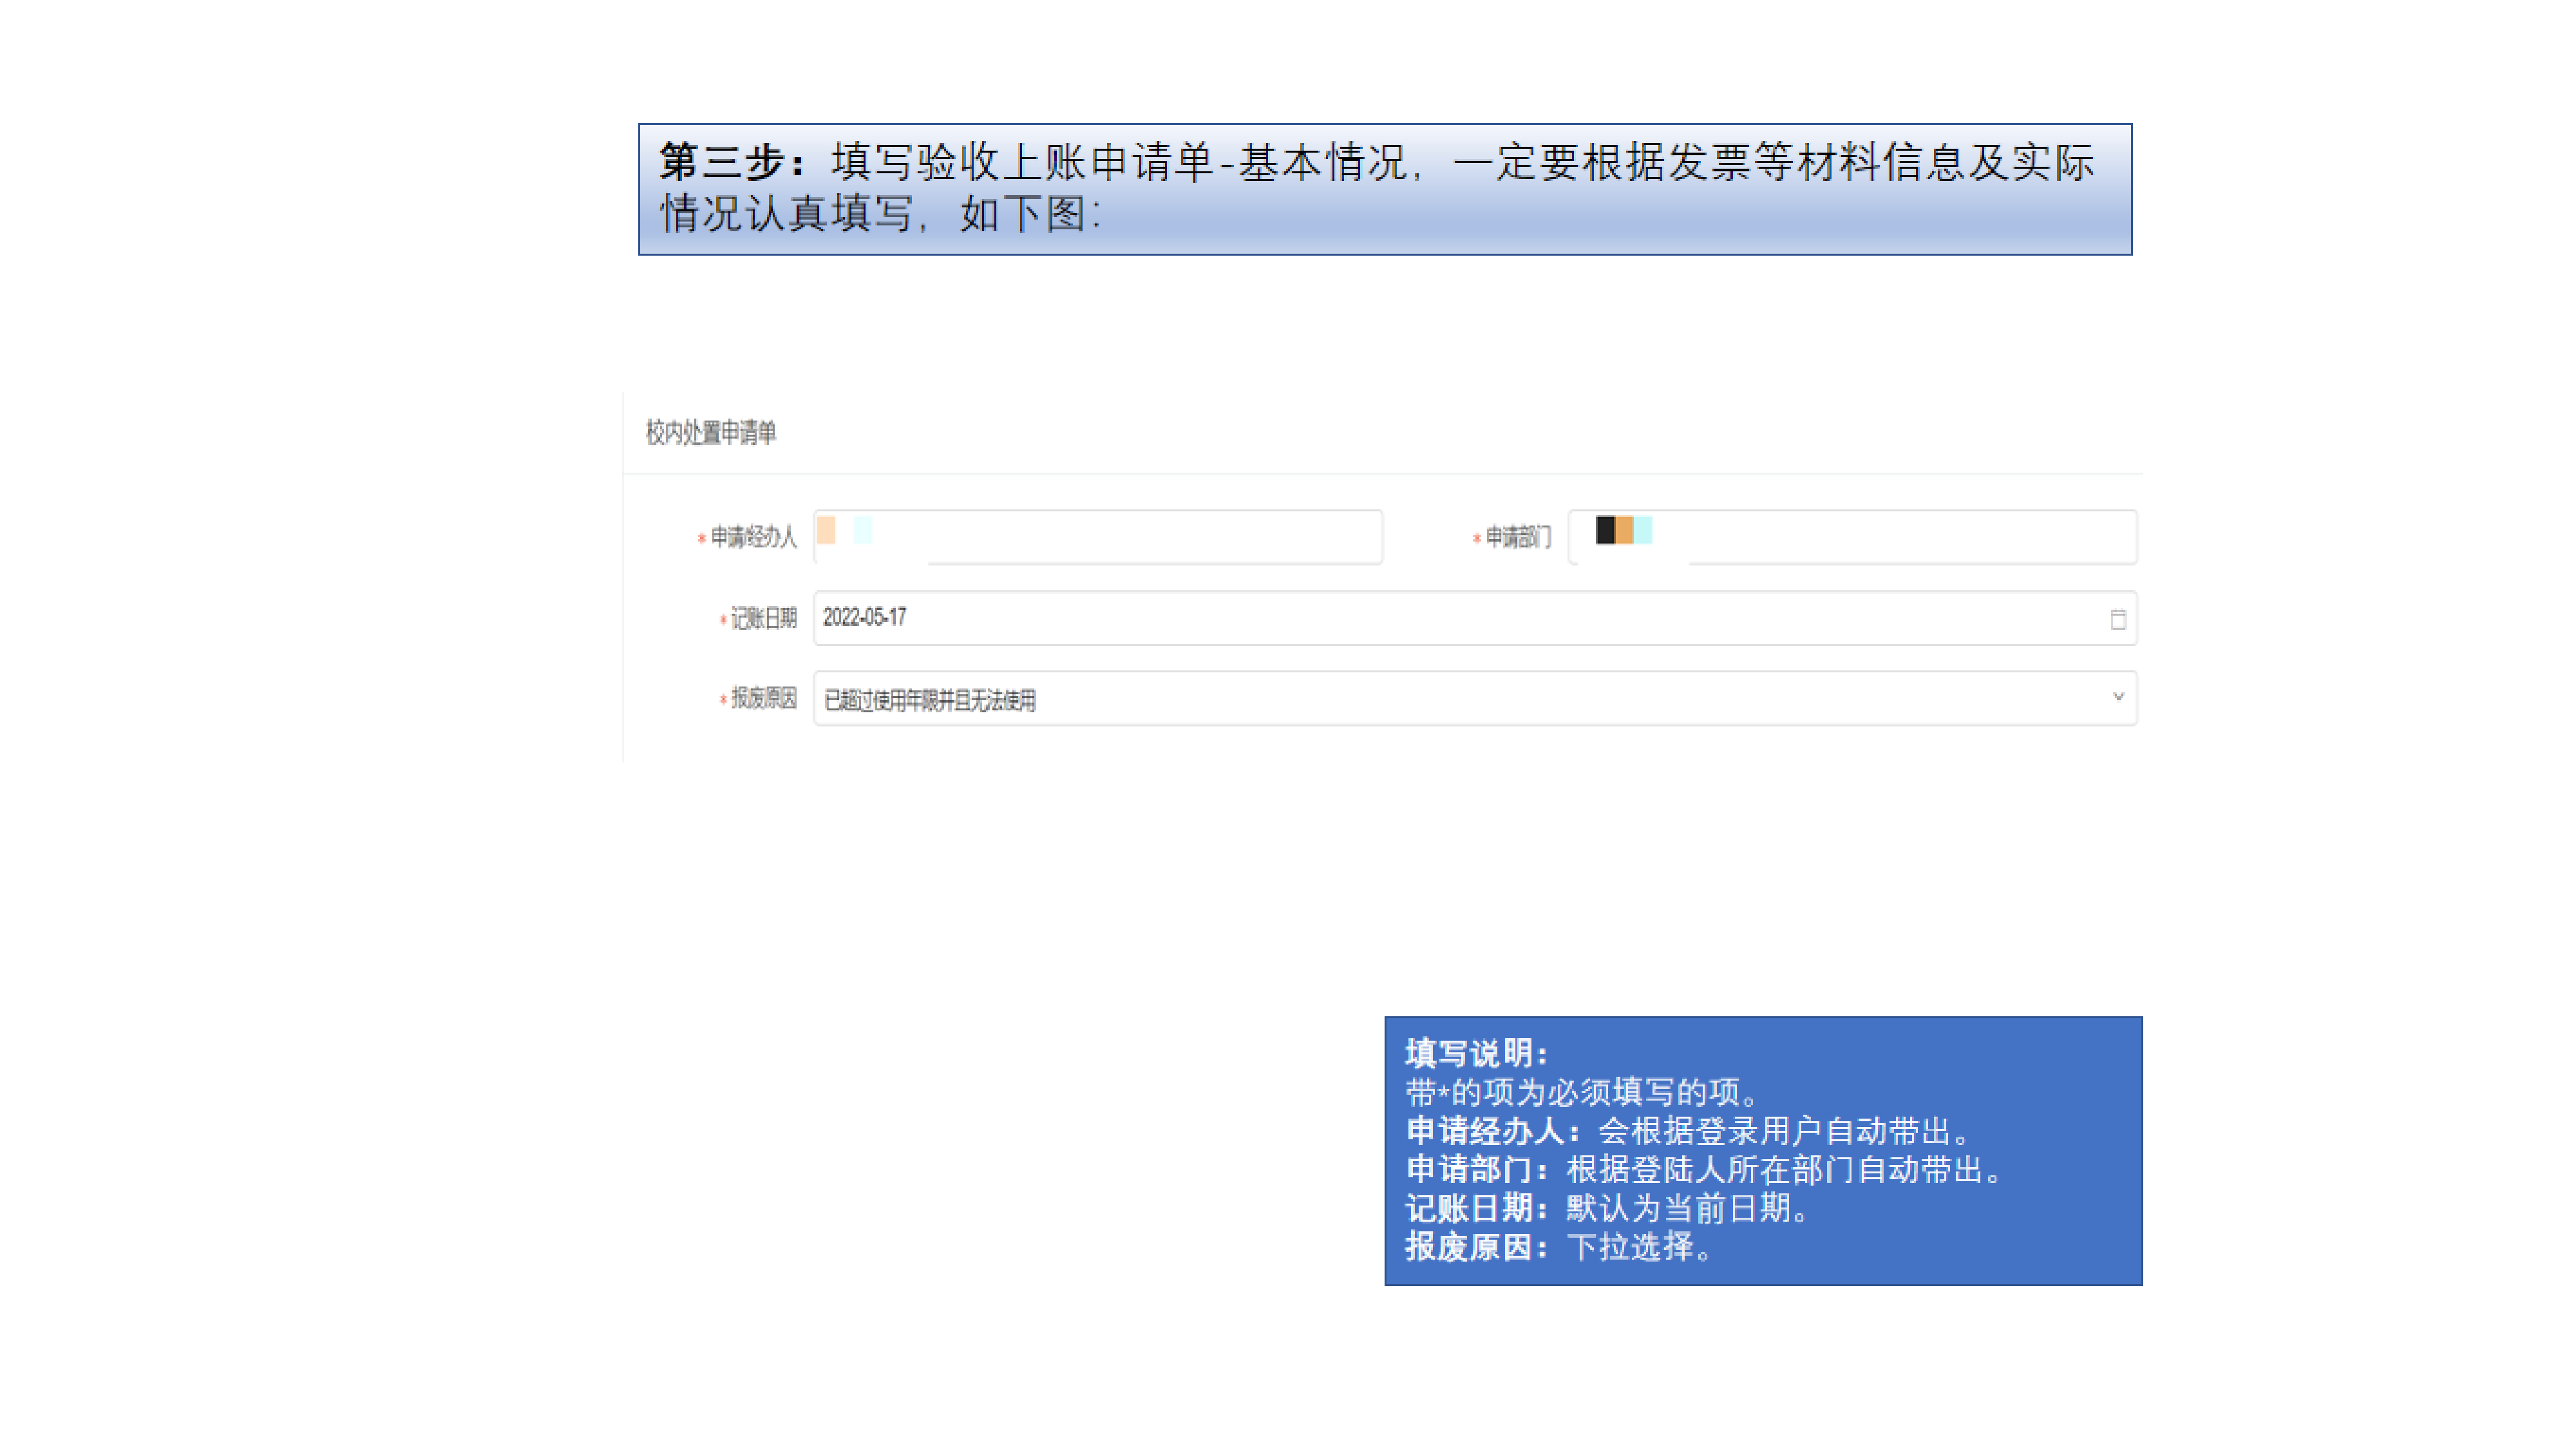This screenshot has width=2576, height=1449.
Task: Click the 校内处置申请单 form title
Action: 710,432
